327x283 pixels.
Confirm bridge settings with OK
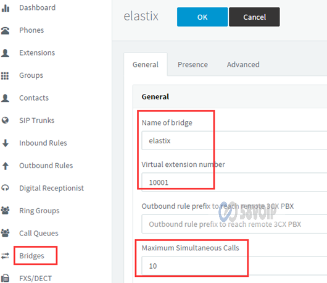pyautogui.click(x=202, y=17)
